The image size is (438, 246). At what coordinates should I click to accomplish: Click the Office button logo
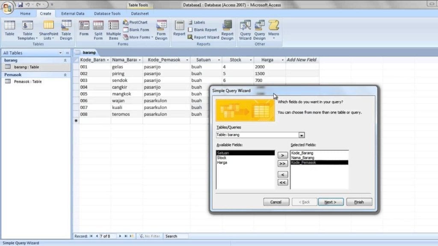pyautogui.click(x=8, y=7)
